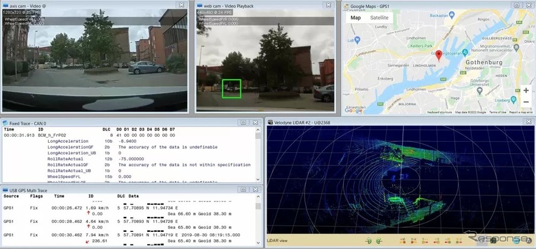The width and height of the screenshot is (536, 249).
Task: Restore the Fixed Trace CAN 0 window
Action: (x=243, y=122)
